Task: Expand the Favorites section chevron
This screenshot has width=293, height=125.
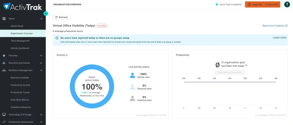Action: [41, 56]
